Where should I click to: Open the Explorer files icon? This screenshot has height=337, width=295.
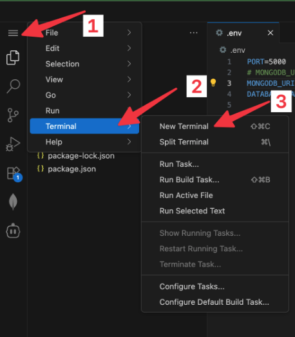pos(13,57)
